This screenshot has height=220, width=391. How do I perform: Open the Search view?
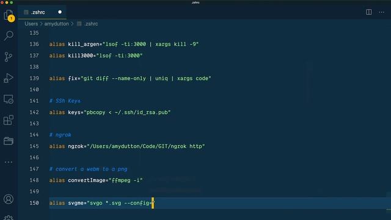[9, 35]
